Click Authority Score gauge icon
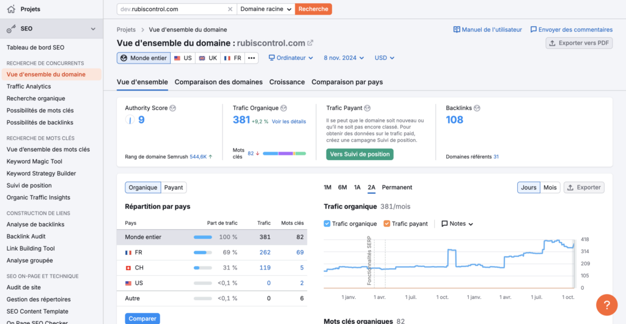This screenshot has height=324, width=626. coord(130,120)
